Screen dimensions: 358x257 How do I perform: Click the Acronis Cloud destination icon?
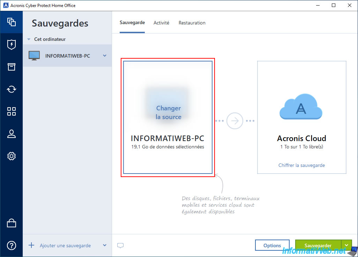pyautogui.click(x=301, y=107)
